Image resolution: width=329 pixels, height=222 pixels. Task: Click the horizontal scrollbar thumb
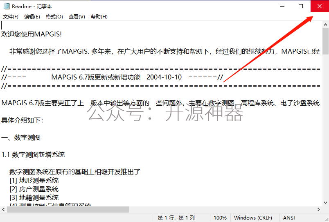(68, 209)
